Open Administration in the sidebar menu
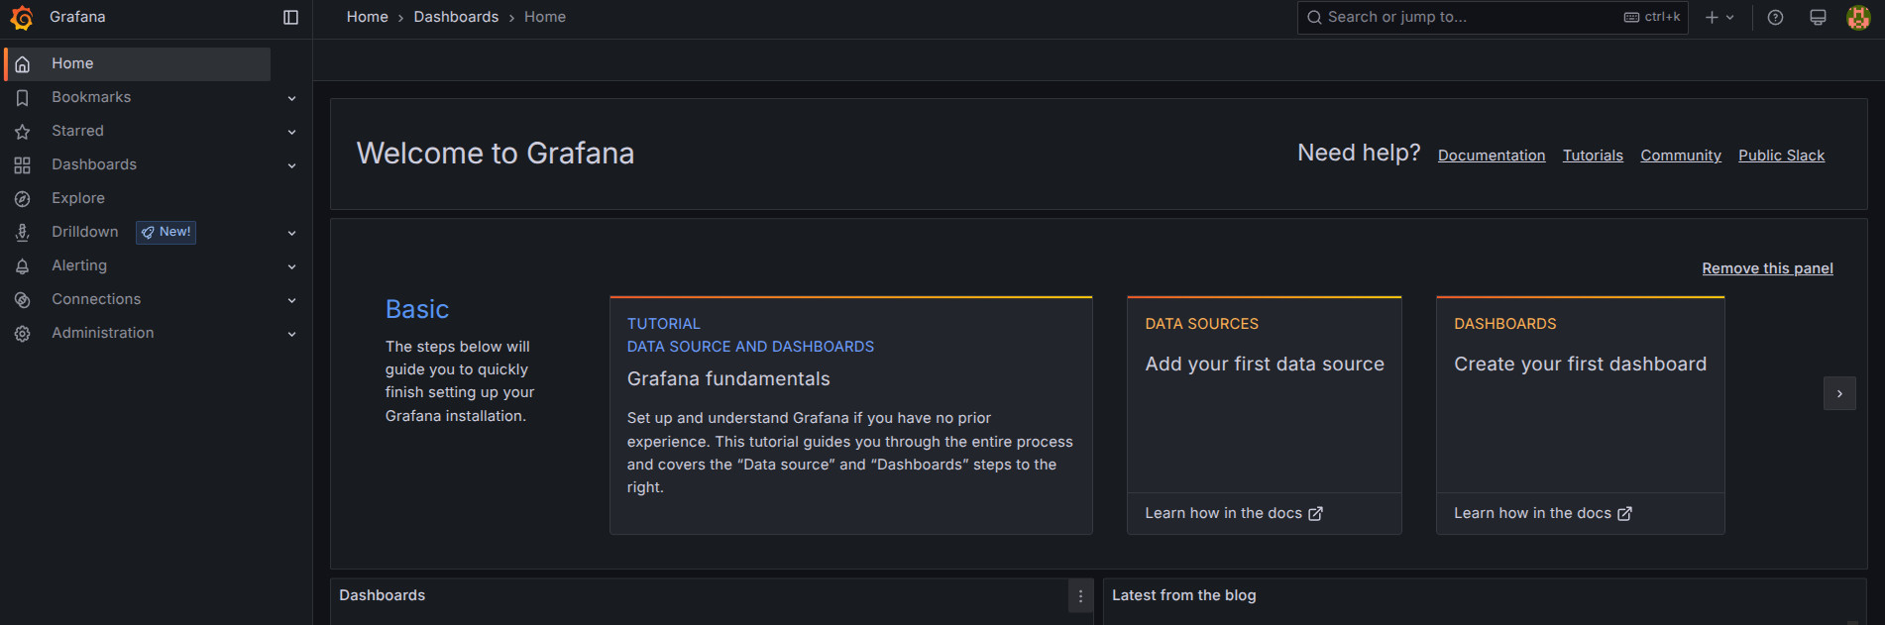The image size is (1885, 625). [103, 333]
